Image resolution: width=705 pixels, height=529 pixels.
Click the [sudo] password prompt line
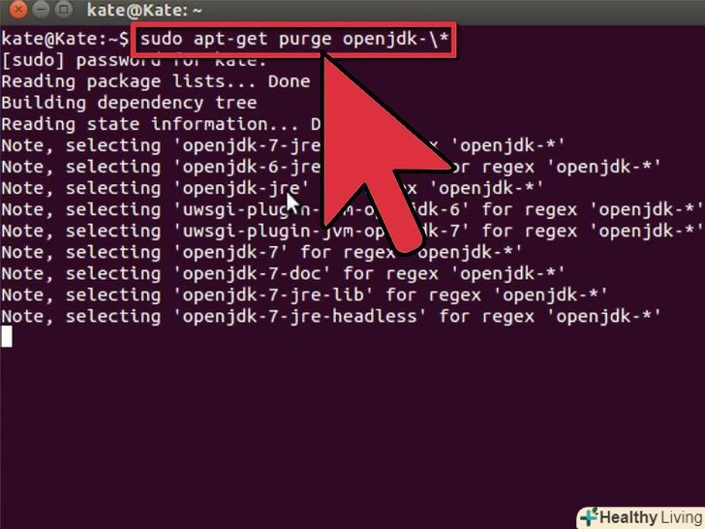coord(134,61)
